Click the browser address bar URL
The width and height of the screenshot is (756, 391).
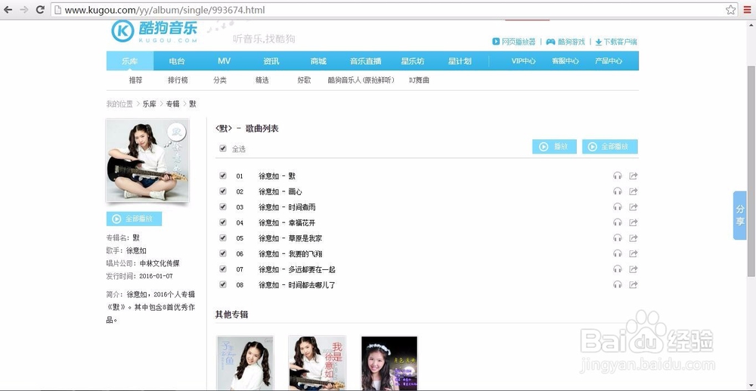[x=165, y=10]
